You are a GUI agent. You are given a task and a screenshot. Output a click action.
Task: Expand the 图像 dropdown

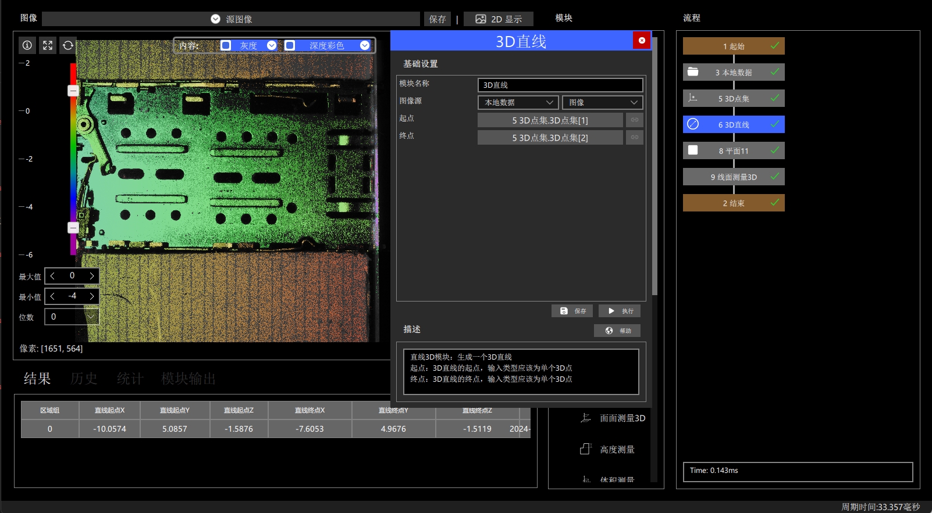(x=603, y=102)
